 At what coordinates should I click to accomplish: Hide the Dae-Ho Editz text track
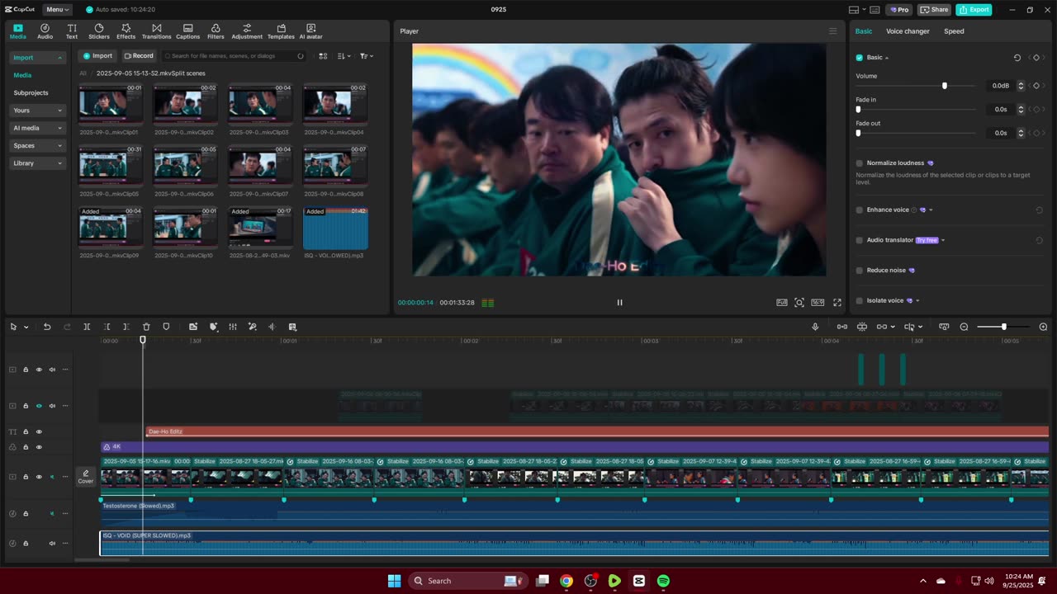click(39, 431)
